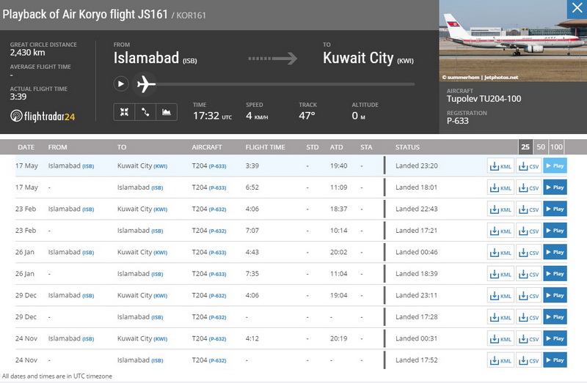Play the 23 Feb 18:37 departure flight
The image size is (587, 383).
click(x=555, y=209)
